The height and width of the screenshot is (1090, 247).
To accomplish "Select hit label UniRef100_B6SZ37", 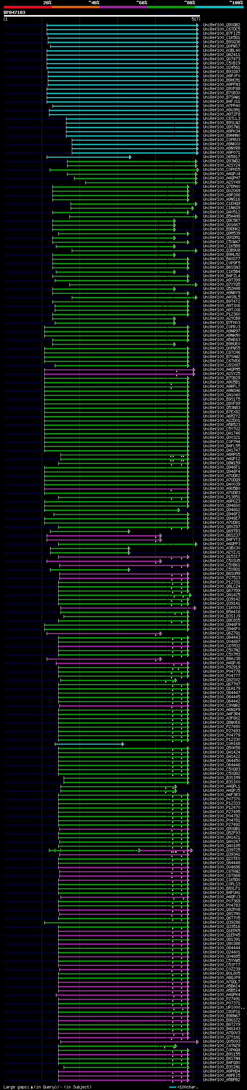I will [222, 535].
